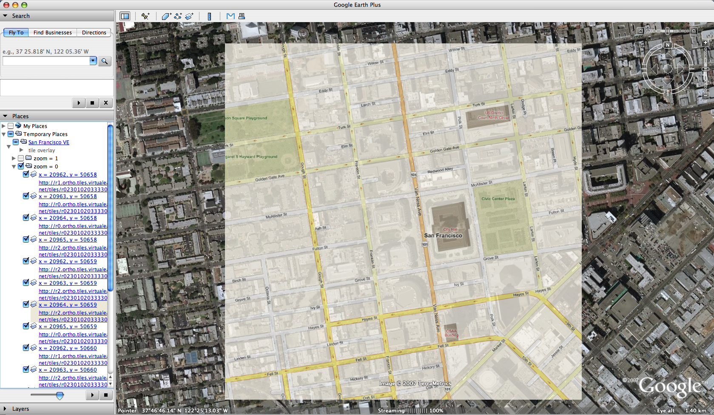Viewport: 714px width, 415px height.
Task: Clear search results with the X button
Action: point(106,102)
